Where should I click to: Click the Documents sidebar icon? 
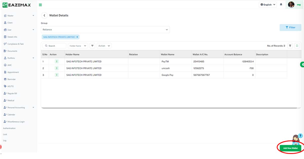pos(5,51)
